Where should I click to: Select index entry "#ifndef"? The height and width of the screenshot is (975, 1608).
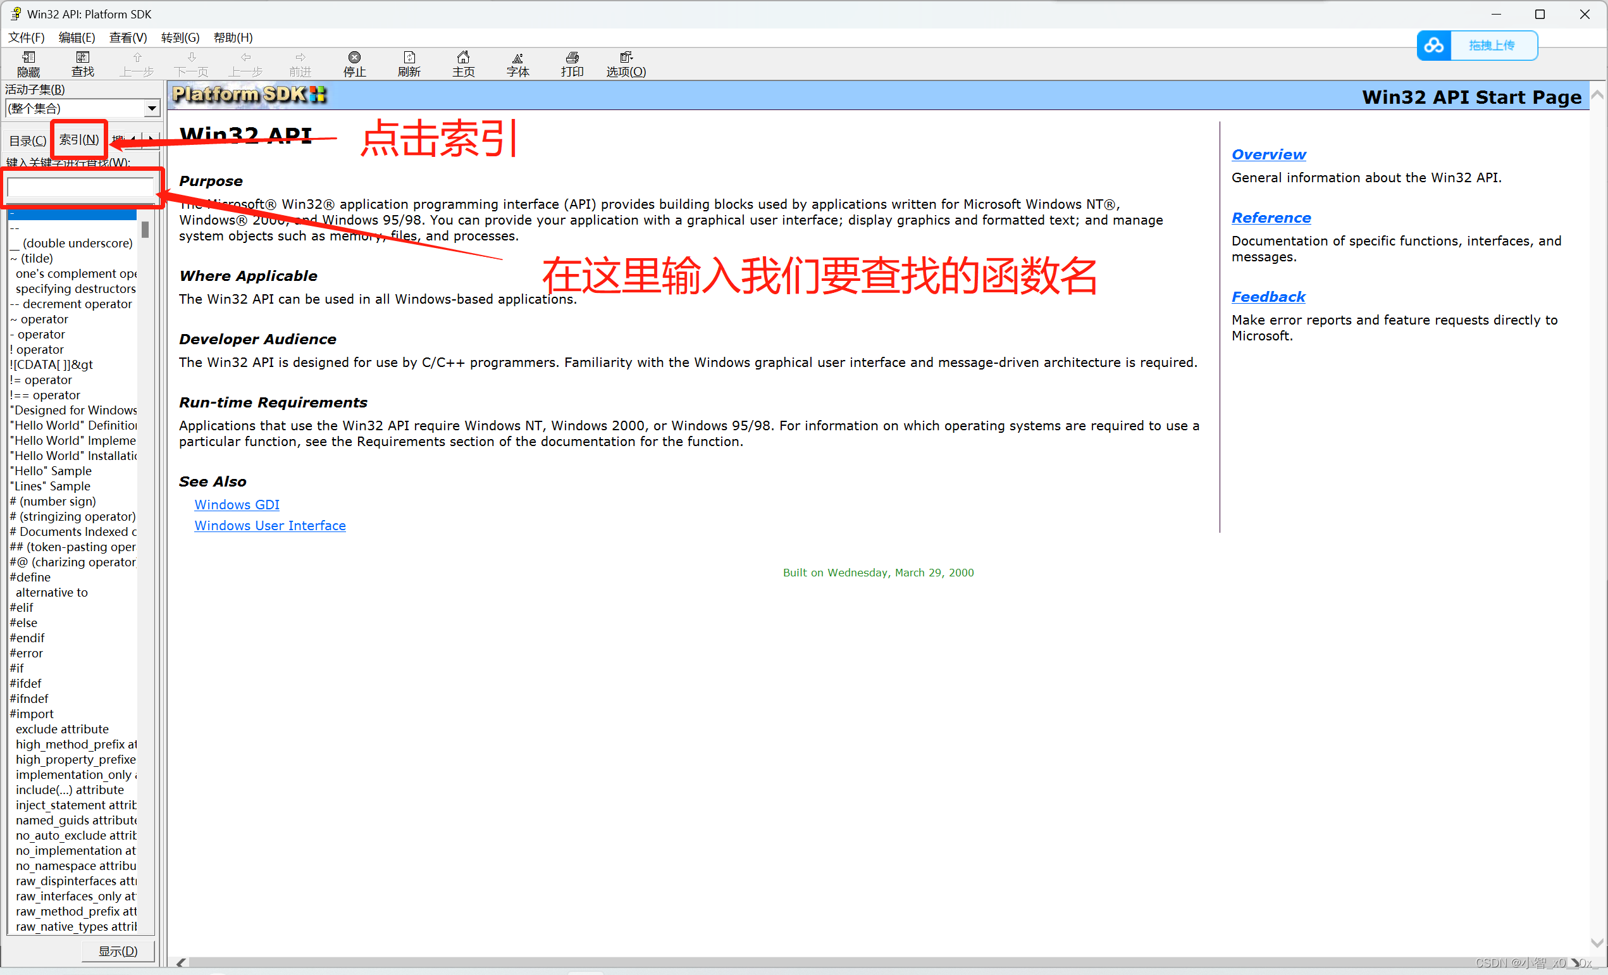(28, 699)
